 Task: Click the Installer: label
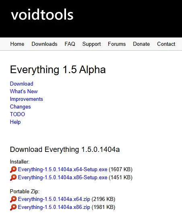click(20, 162)
